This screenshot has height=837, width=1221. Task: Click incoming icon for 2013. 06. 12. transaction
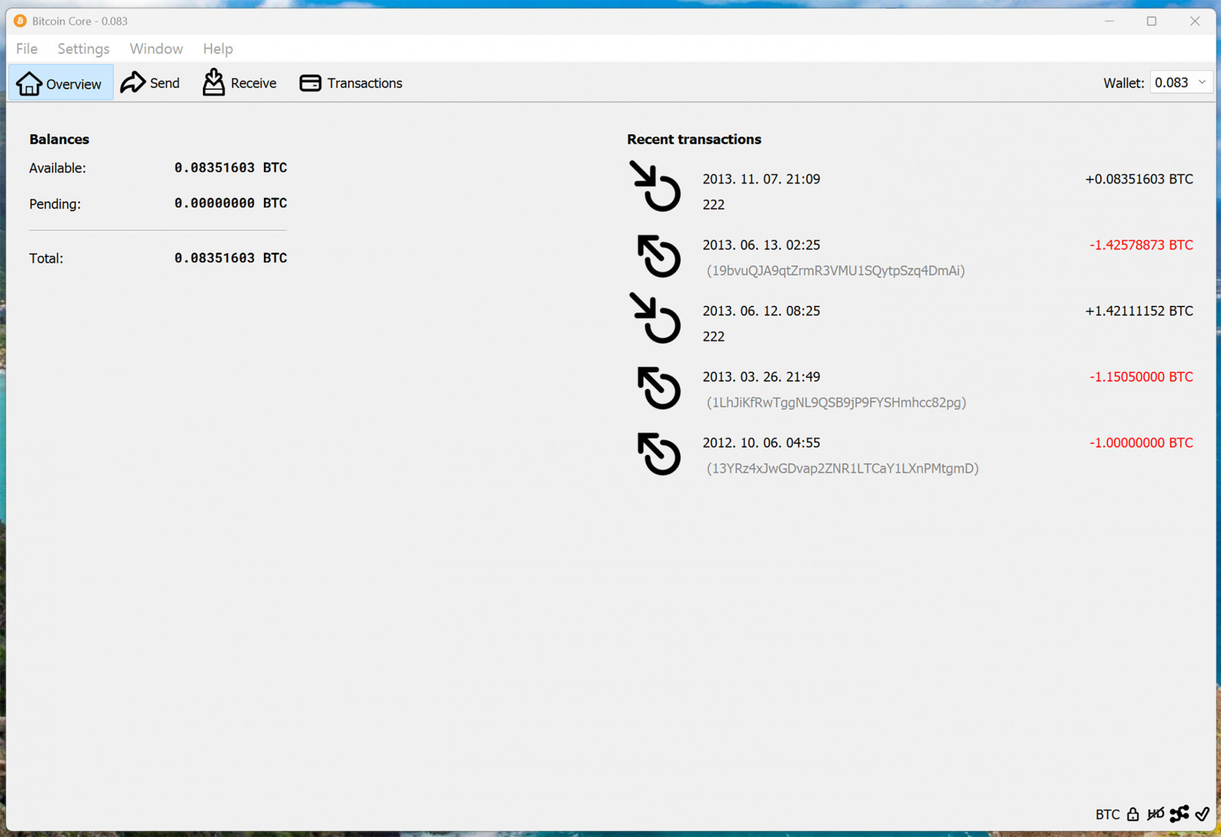tap(656, 318)
